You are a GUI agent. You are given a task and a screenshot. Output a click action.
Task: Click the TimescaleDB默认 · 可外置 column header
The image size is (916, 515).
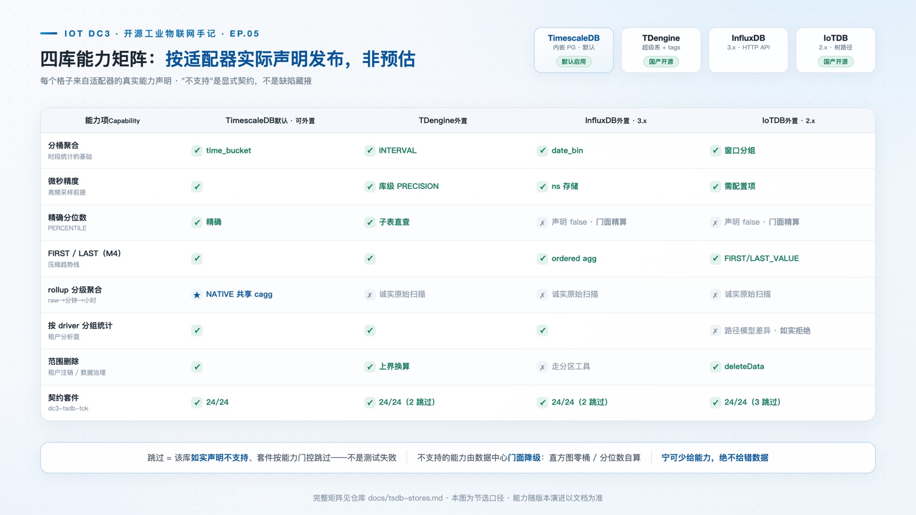point(270,121)
